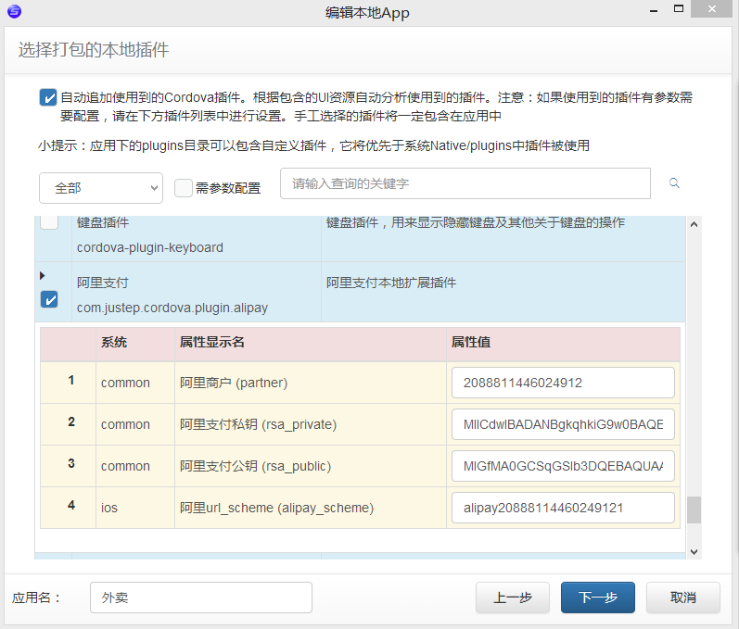Edit the rsa_public key value field
Screen dimensions: 739x629
click(x=563, y=466)
